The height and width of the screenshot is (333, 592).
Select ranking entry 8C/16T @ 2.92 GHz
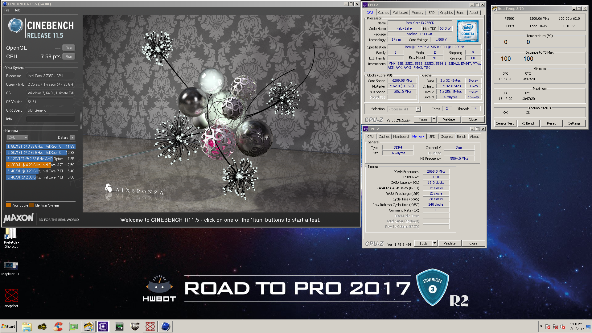[x=40, y=153]
